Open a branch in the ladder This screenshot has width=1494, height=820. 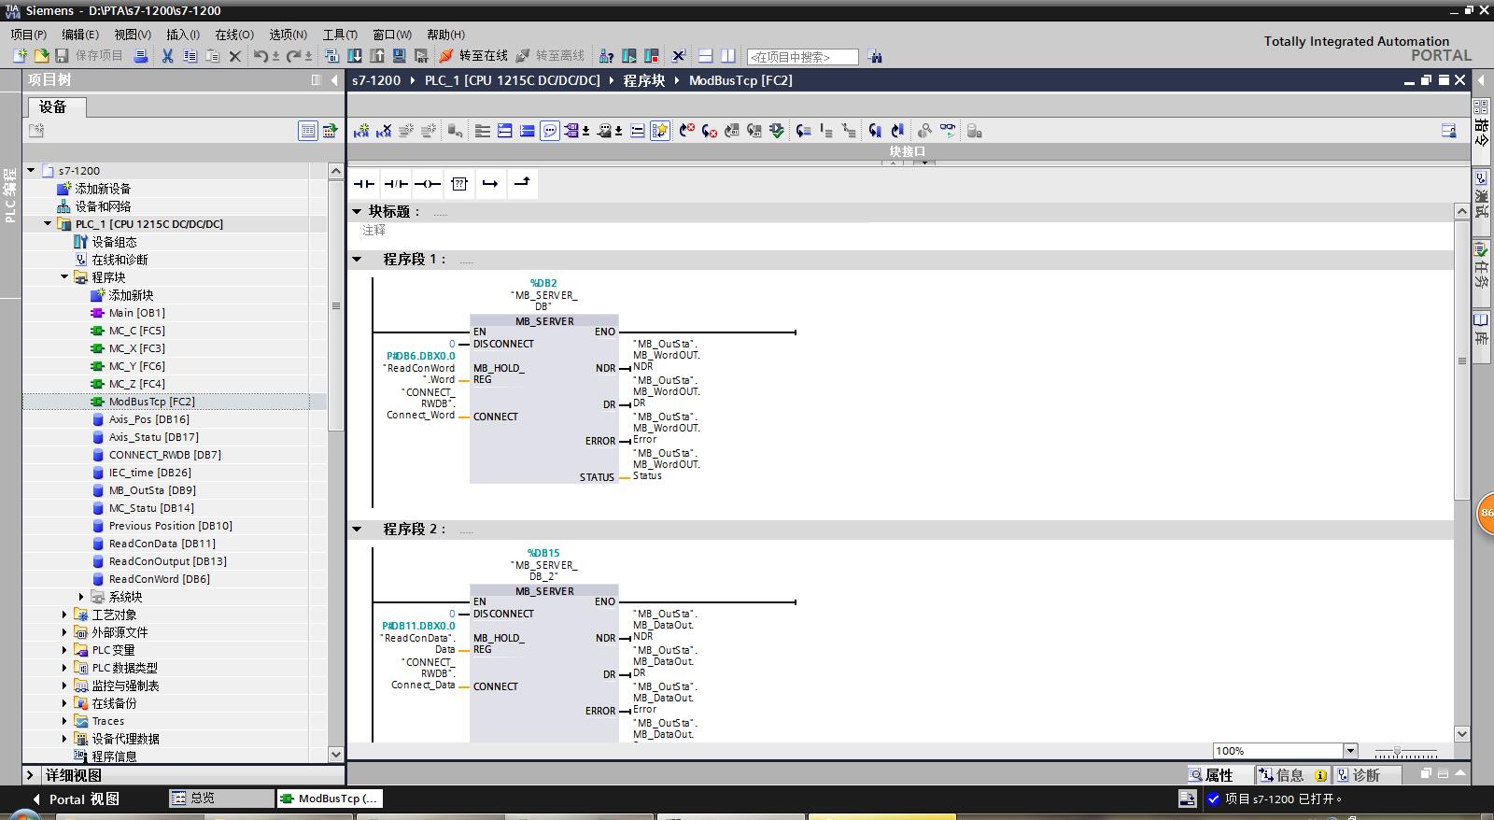[490, 184]
